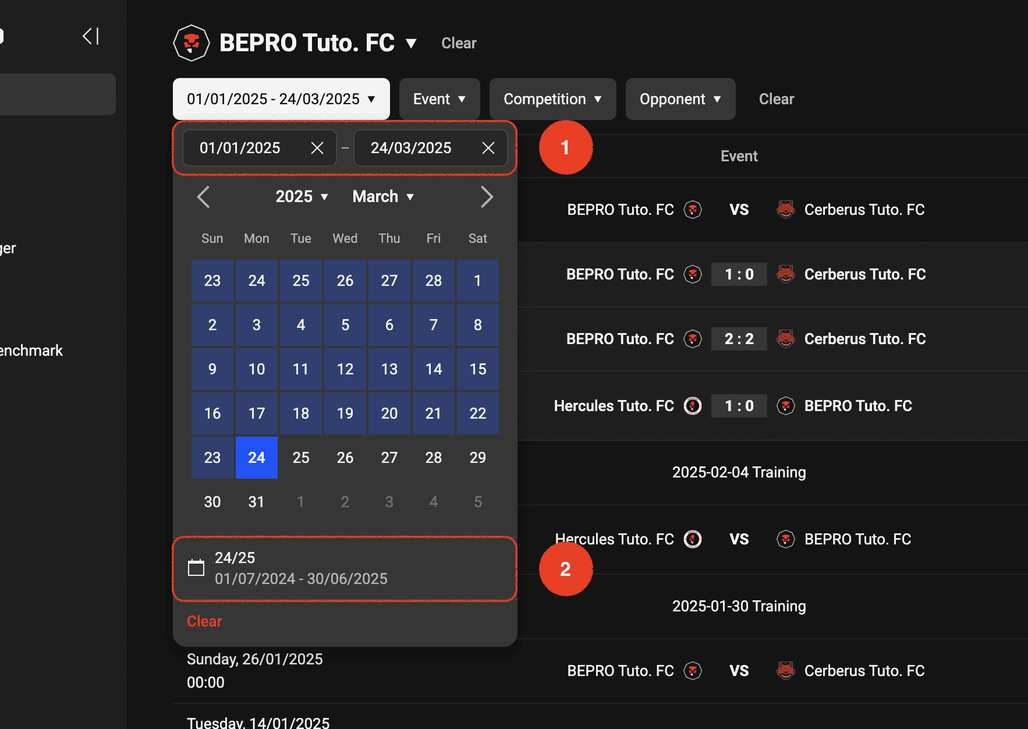Select March 1 in the calendar

[x=478, y=281]
